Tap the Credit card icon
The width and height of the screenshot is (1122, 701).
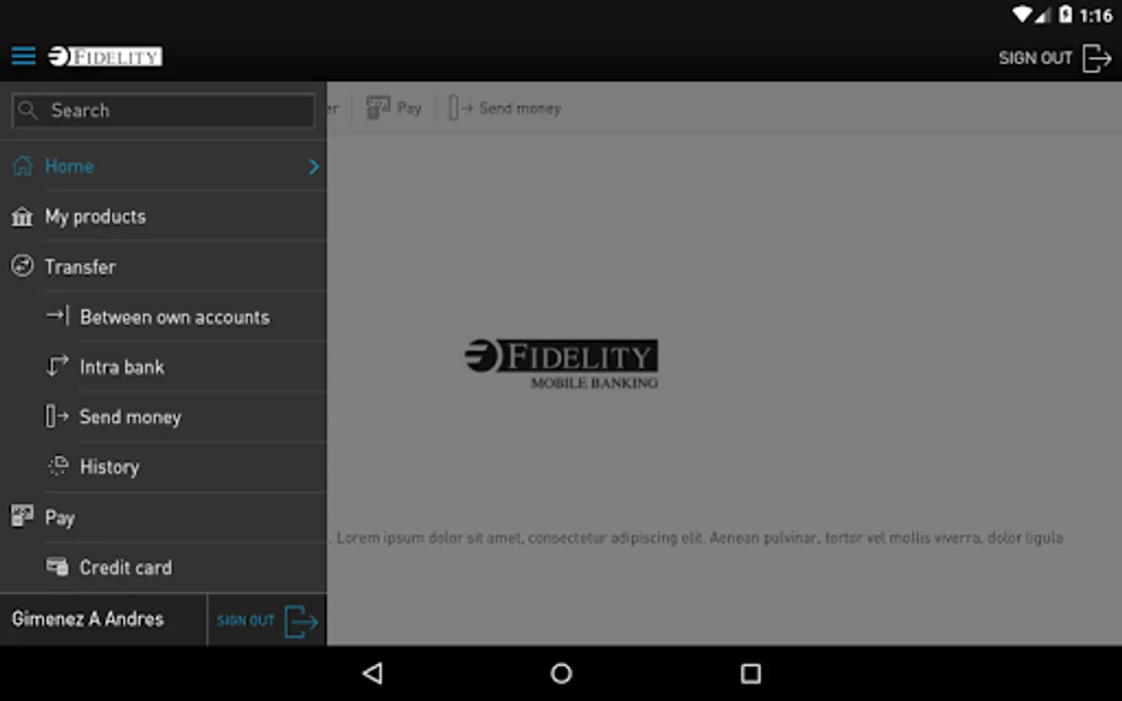pos(58,566)
